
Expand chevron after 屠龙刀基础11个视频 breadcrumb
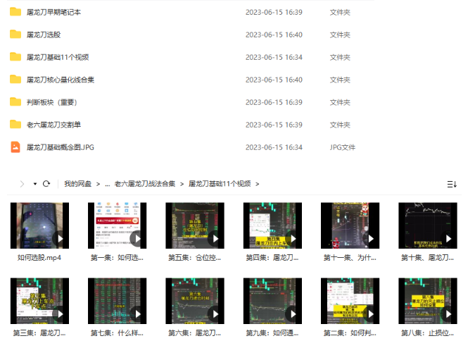tap(258, 184)
